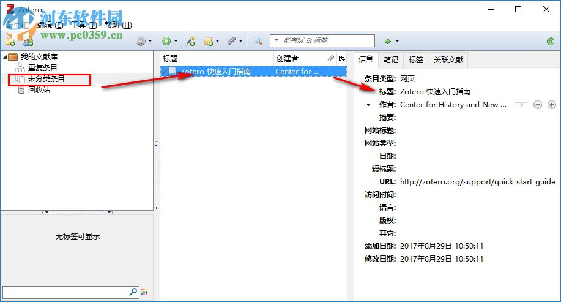This screenshot has width=561, height=302.
Task: Click the green New Item button
Action: [166, 41]
